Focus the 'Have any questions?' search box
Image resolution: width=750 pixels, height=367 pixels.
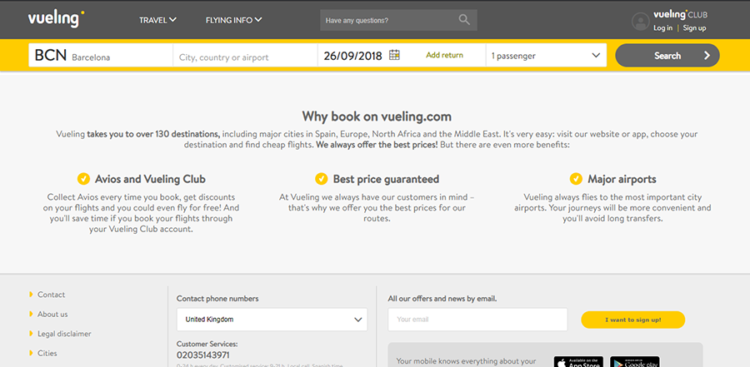coord(398,20)
